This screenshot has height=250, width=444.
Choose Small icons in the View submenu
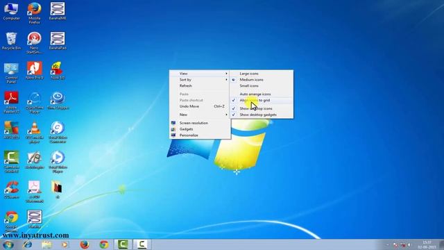(262, 85)
